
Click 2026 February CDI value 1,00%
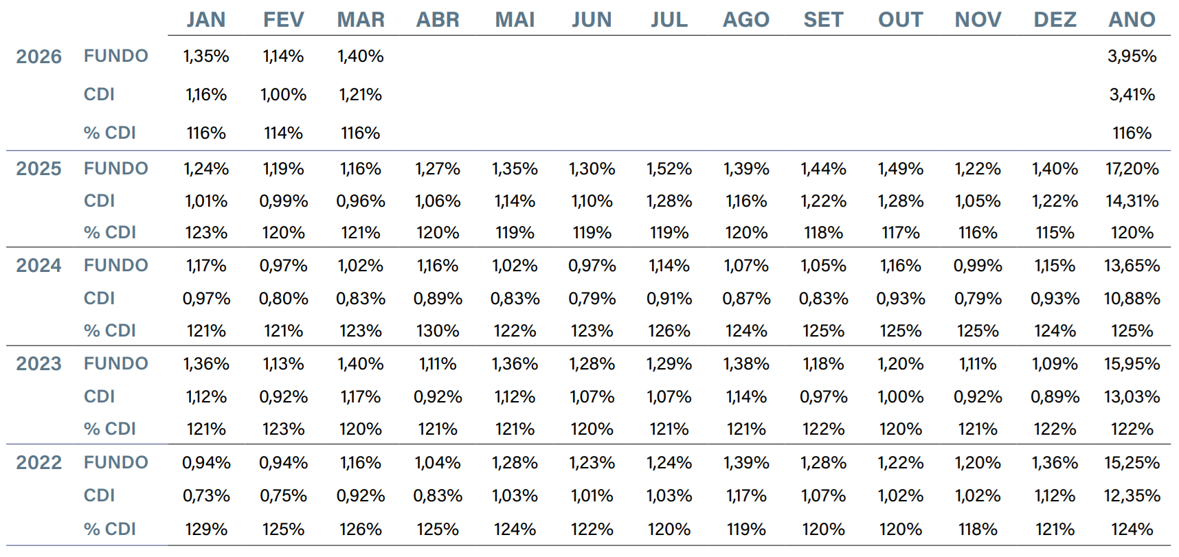click(283, 95)
